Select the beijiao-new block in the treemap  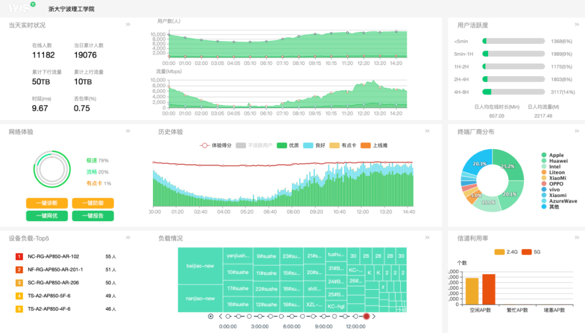(x=200, y=266)
